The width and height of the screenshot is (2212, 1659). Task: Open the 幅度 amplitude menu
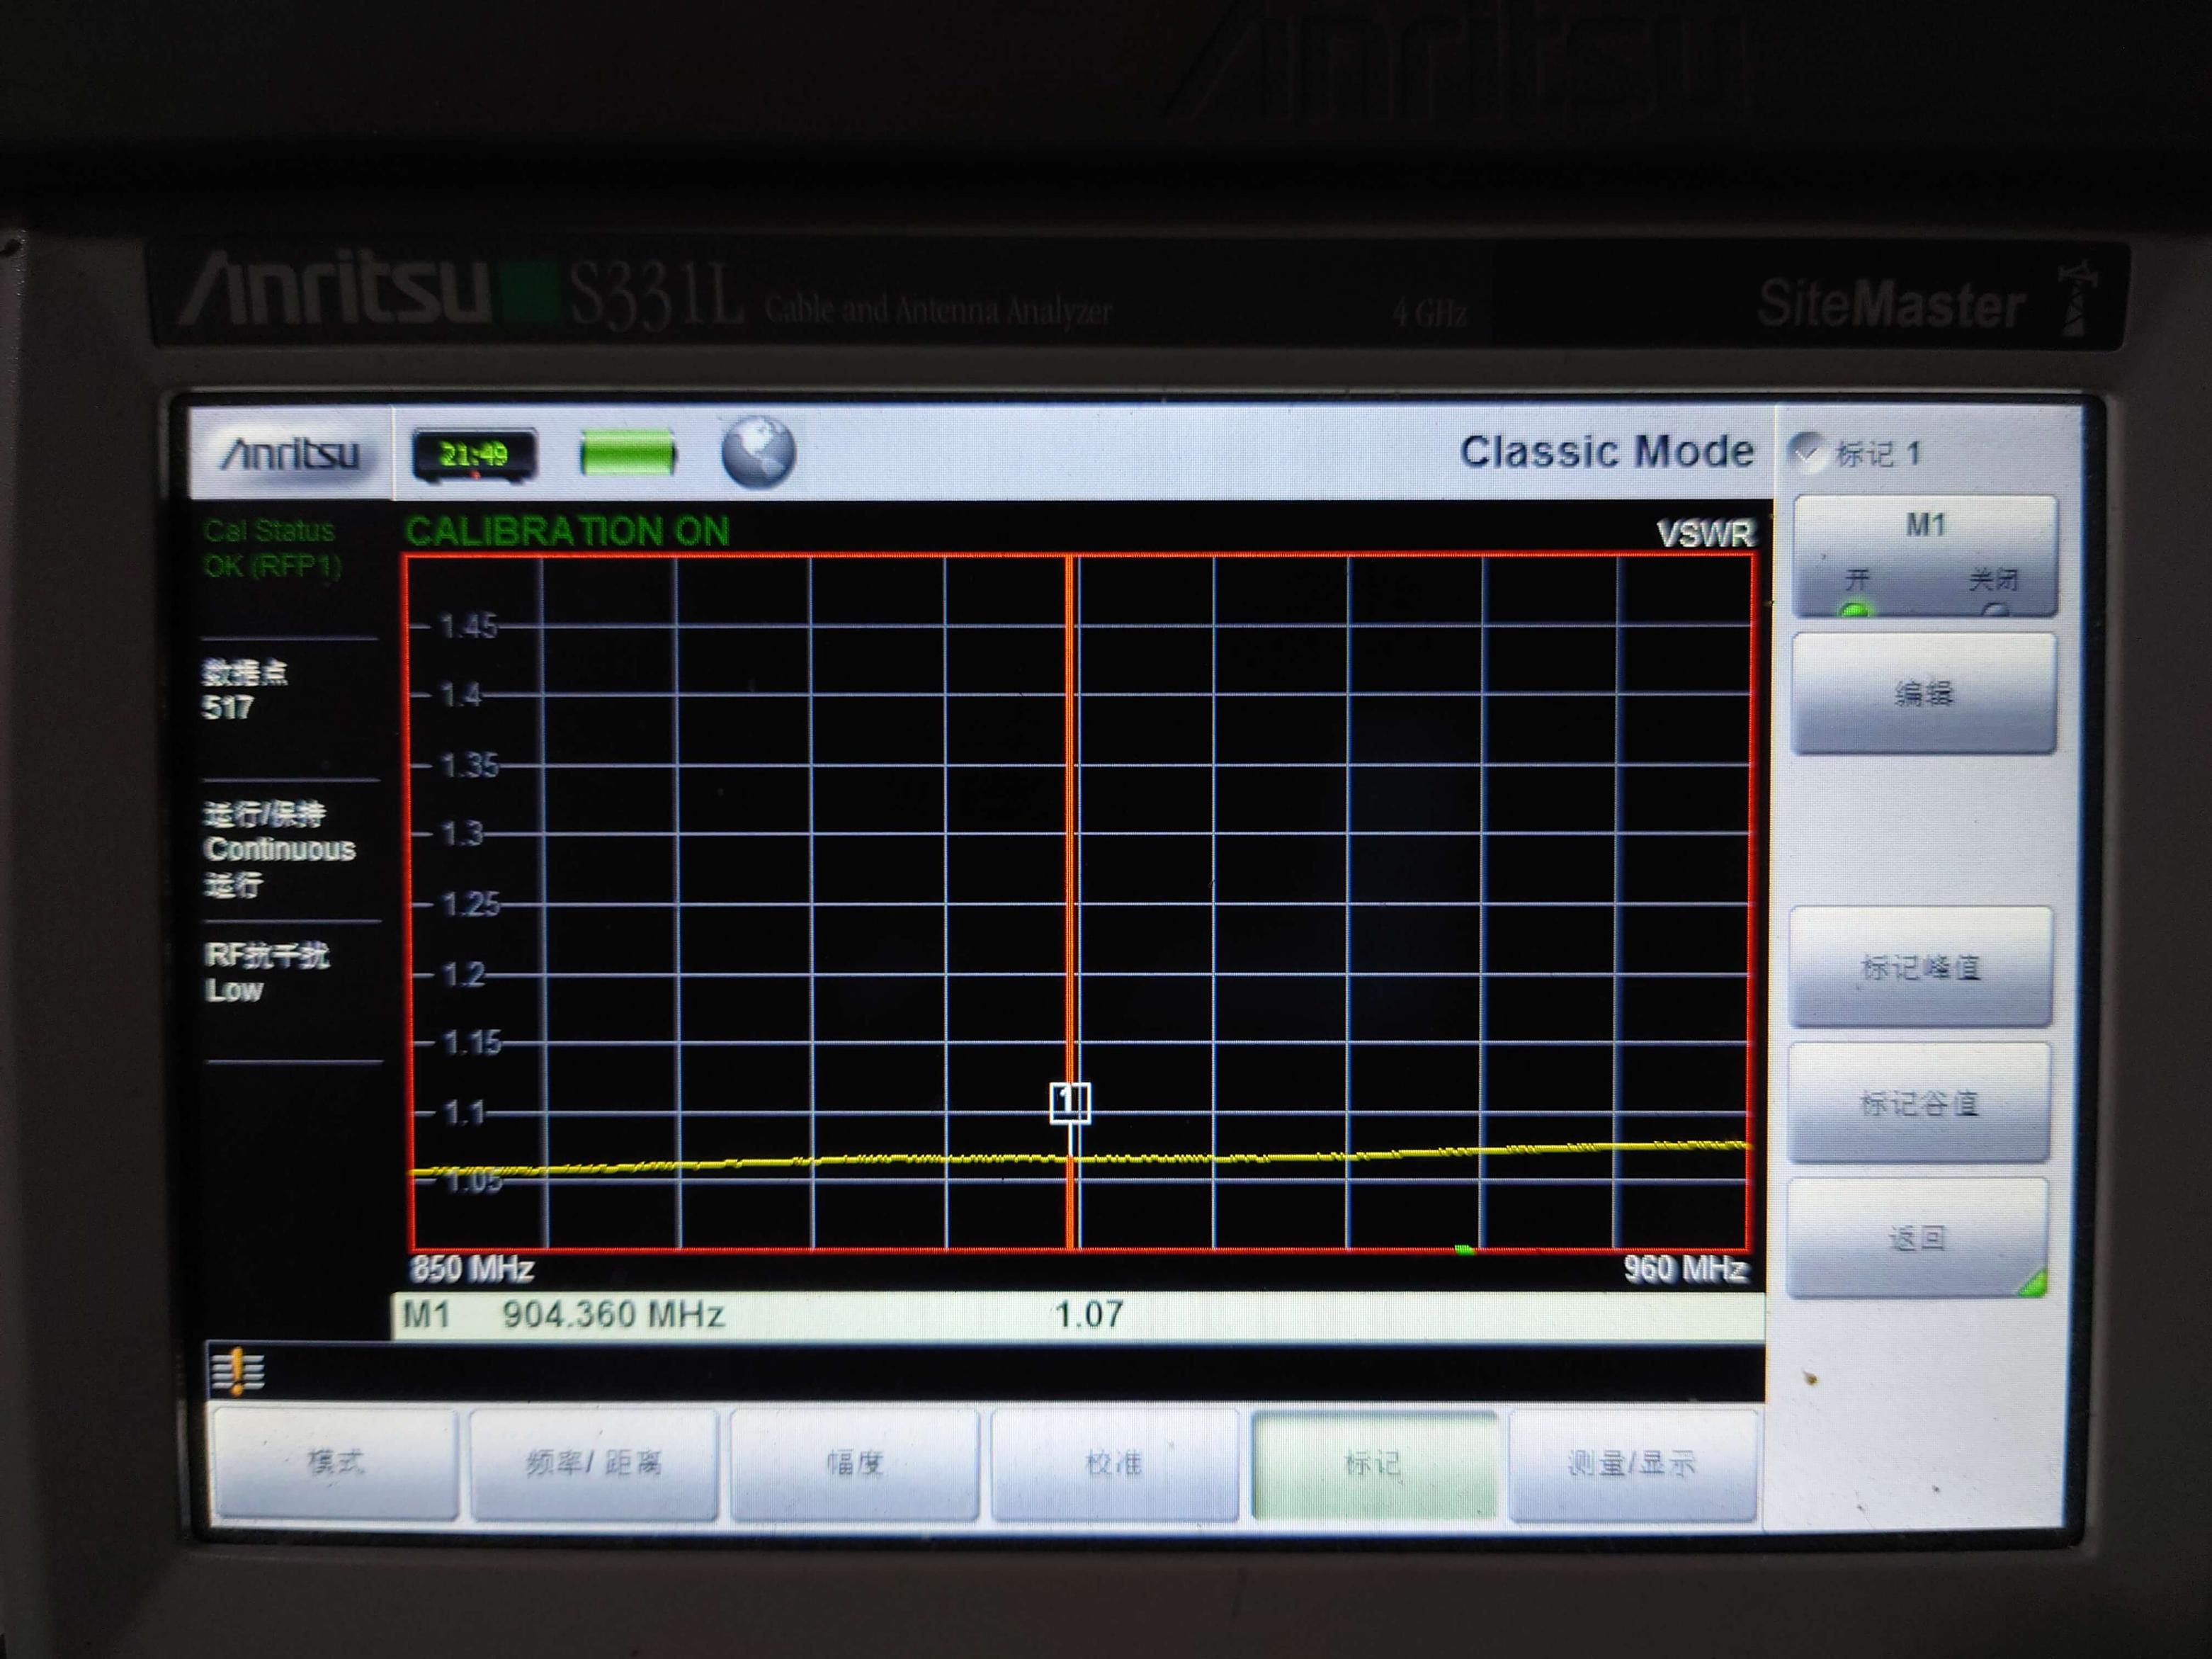click(x=854, y=1464)
